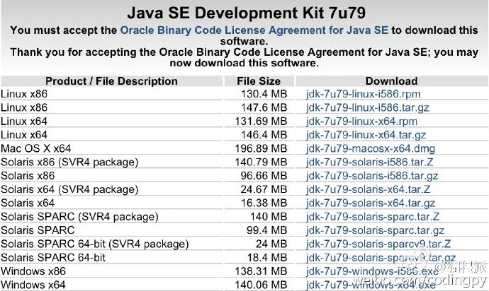Click Solaris SPARC 64-bit (SVR4 package) description
Viewport: 489px width, 291px height.
95,244
